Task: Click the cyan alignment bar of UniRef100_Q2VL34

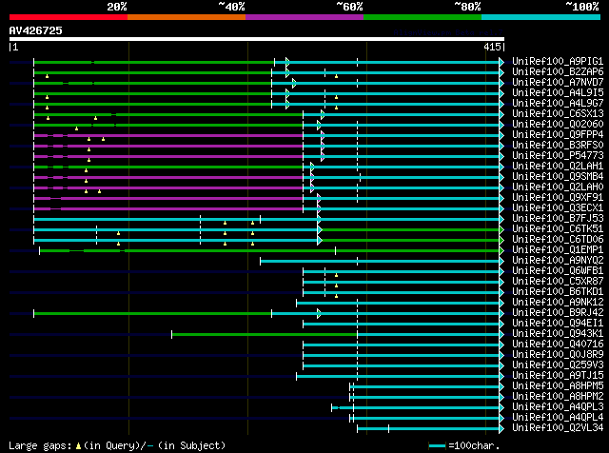Action: click(428, 429)
